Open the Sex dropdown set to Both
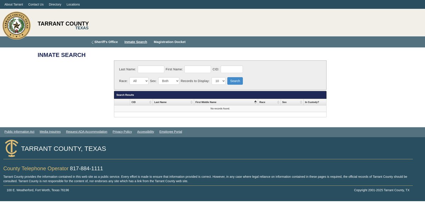The image size is (425, 219). tap(169, 81)
